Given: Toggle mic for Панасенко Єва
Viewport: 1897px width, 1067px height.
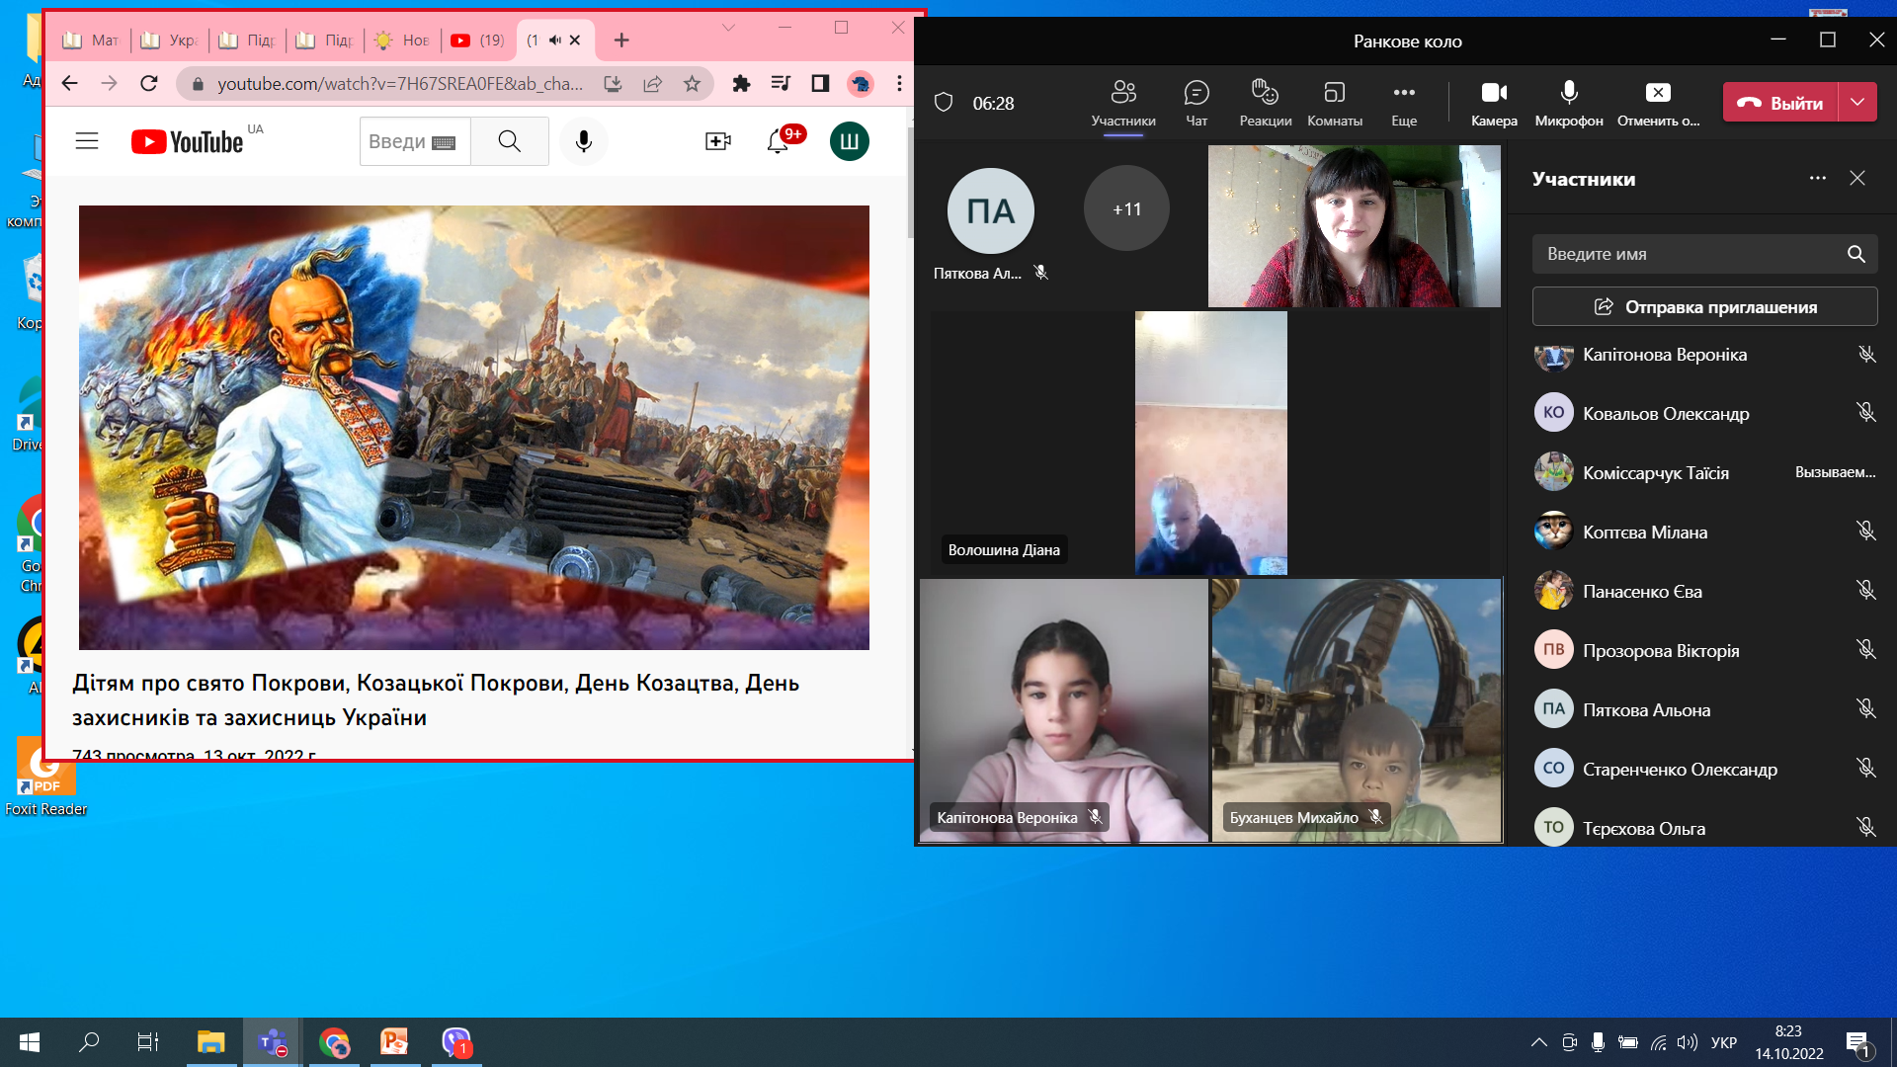Looking at the screenshot, I should (1866, 591).
